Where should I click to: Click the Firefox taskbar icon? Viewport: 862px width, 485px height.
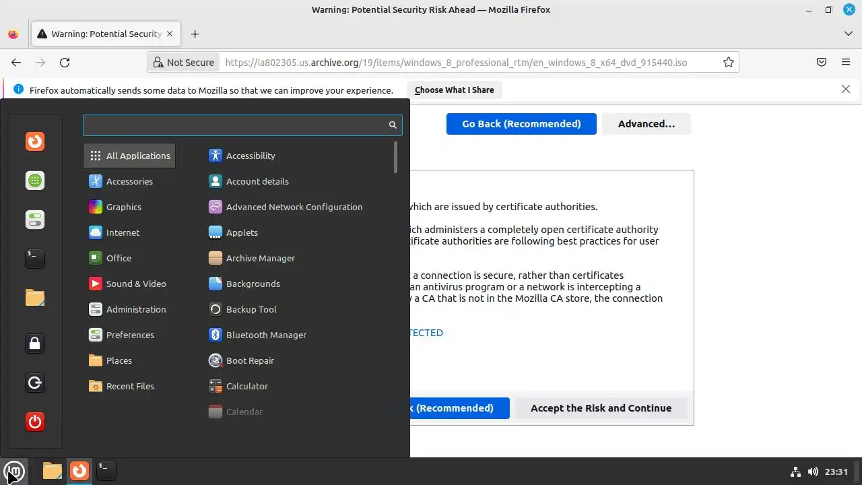click(79, 471)
